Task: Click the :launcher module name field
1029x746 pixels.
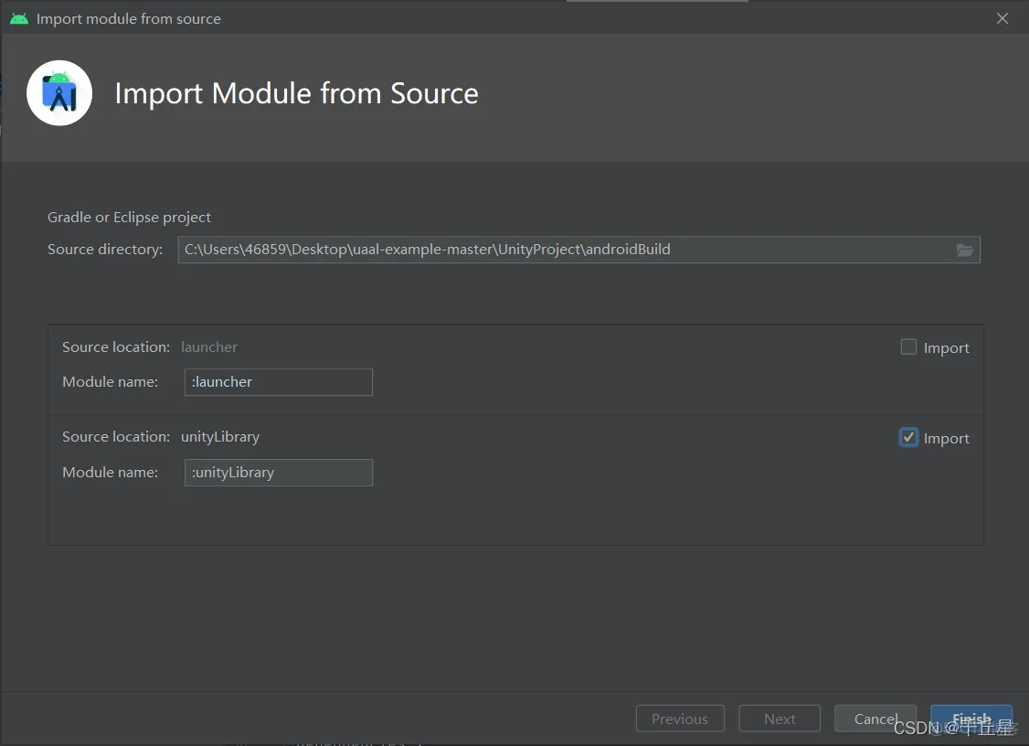Action: point(278,382)
